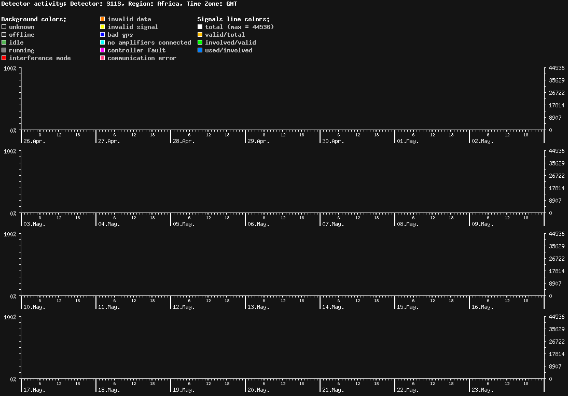
Task: Click the '11.May.' date marker
Action: pyautogui.click(x=109, y=307)
